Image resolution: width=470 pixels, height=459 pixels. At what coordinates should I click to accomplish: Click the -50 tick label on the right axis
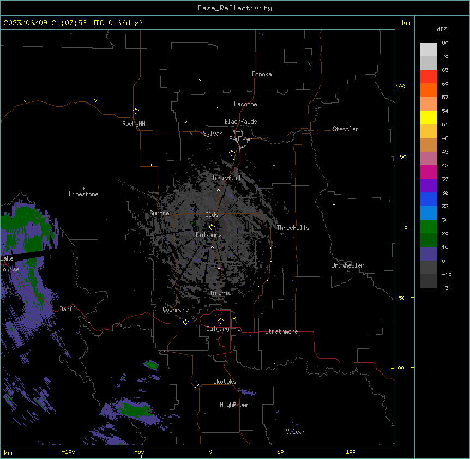[x=400, y=298]
